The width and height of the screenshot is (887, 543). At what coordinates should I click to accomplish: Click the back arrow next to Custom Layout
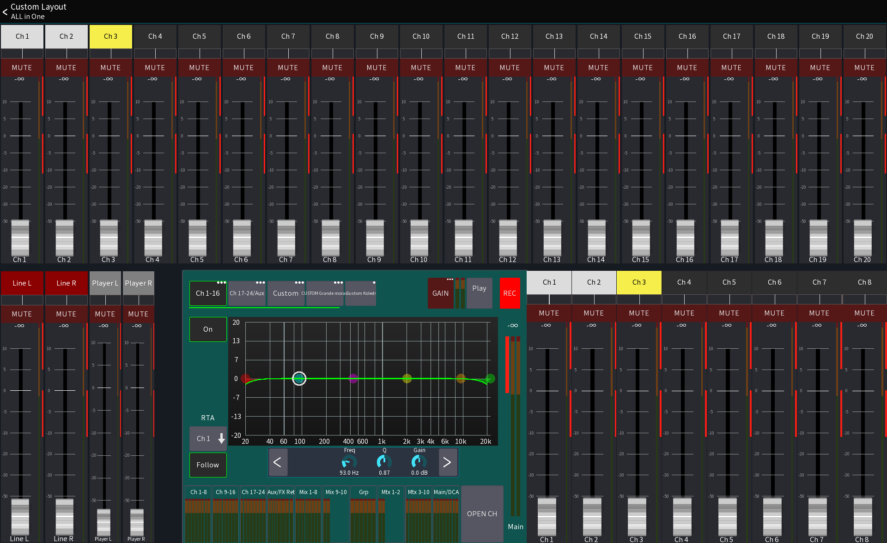click(x=6, y=12)
